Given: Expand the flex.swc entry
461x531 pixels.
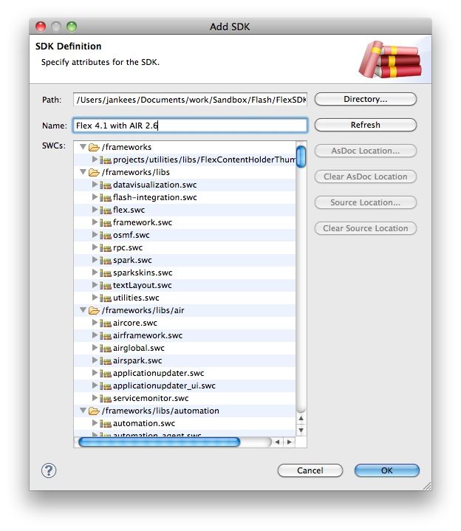Looking at the screenshot, I should (95, 209).
